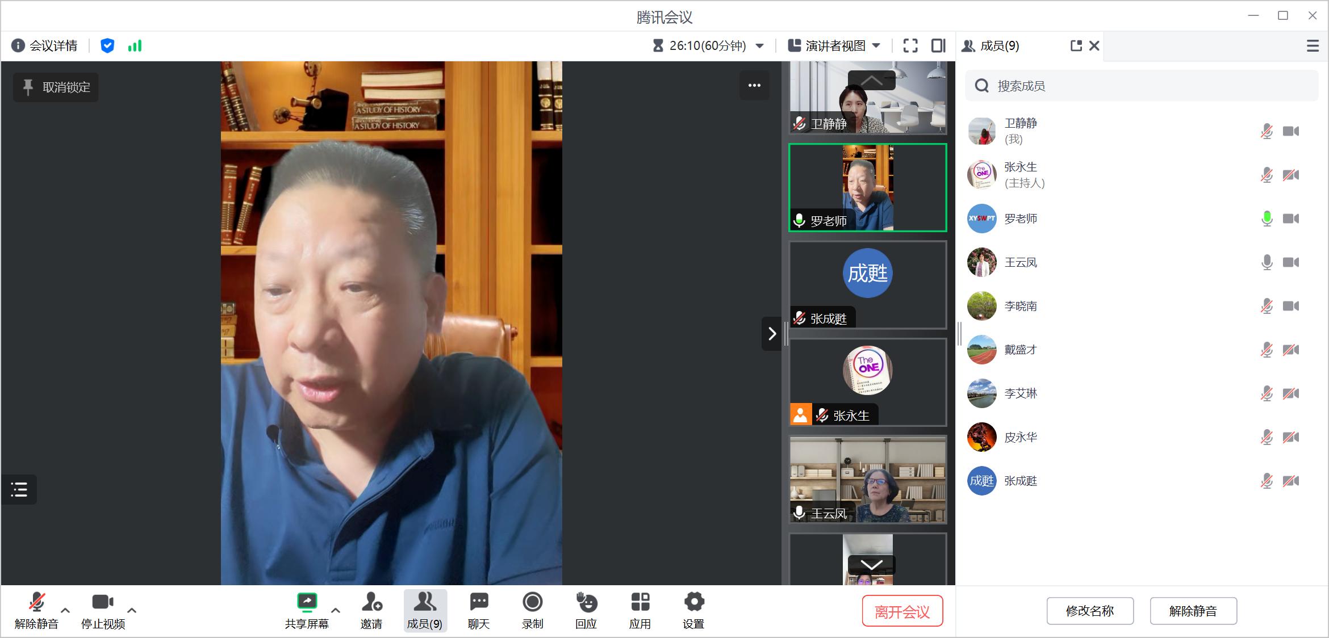Click the share screen icon
Image resolution: width=1329 pixels, height=638 pixels.
[307, 602]
